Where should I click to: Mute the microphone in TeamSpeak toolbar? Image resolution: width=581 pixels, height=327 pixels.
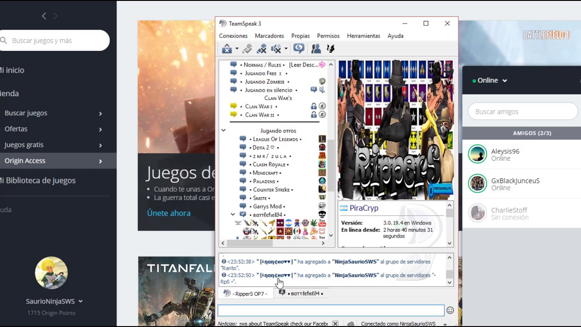click(x=261, y=49)
